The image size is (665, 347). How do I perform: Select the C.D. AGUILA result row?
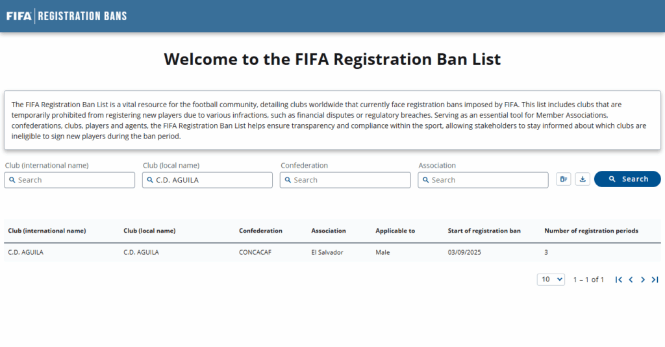332,252
